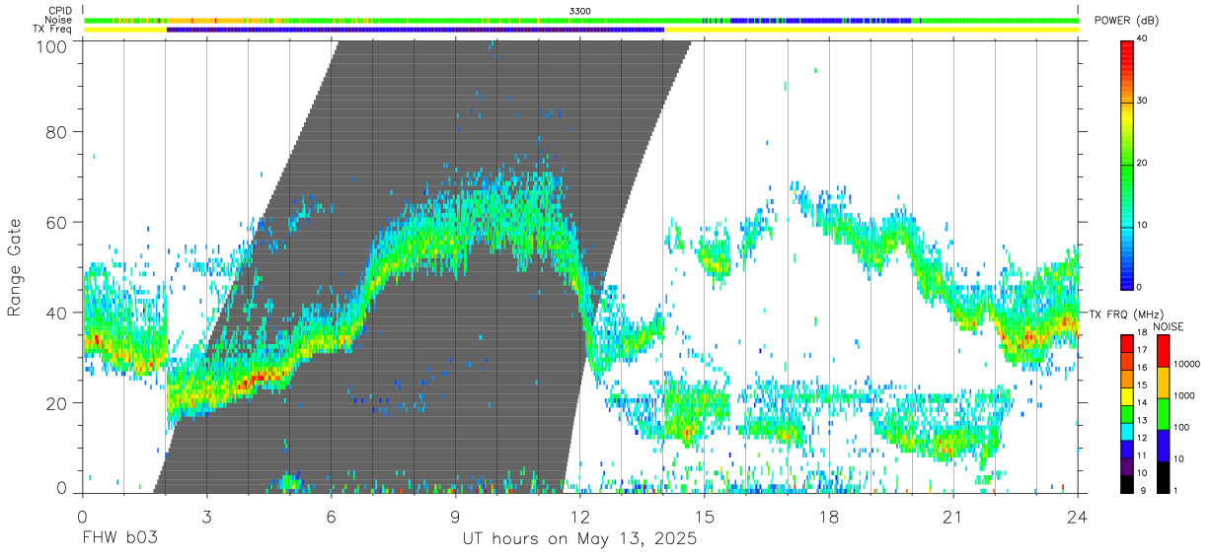Click the TX FRQ legend label '15'
This screenshot has width=1212, height=559.
coord(1142,385)
